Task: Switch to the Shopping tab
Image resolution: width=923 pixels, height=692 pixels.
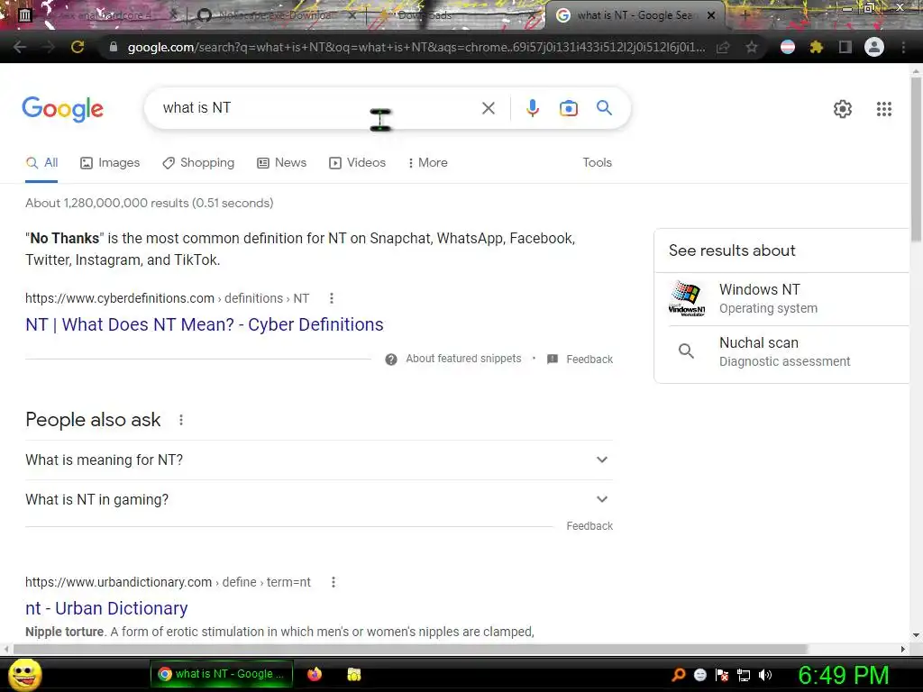Action: click(x=198, y=163)
